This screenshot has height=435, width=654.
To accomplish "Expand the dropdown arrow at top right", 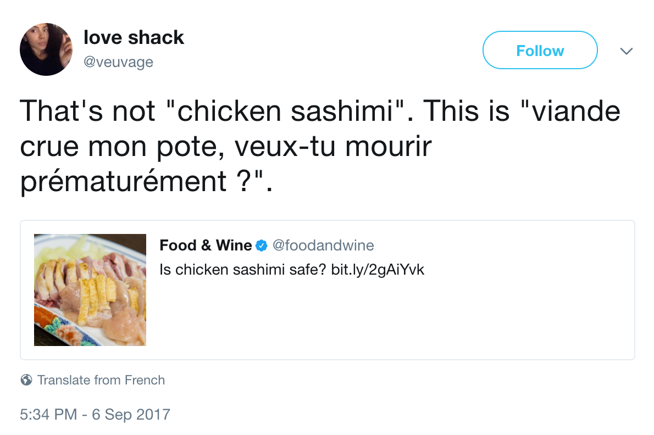I will pos(626,50).
